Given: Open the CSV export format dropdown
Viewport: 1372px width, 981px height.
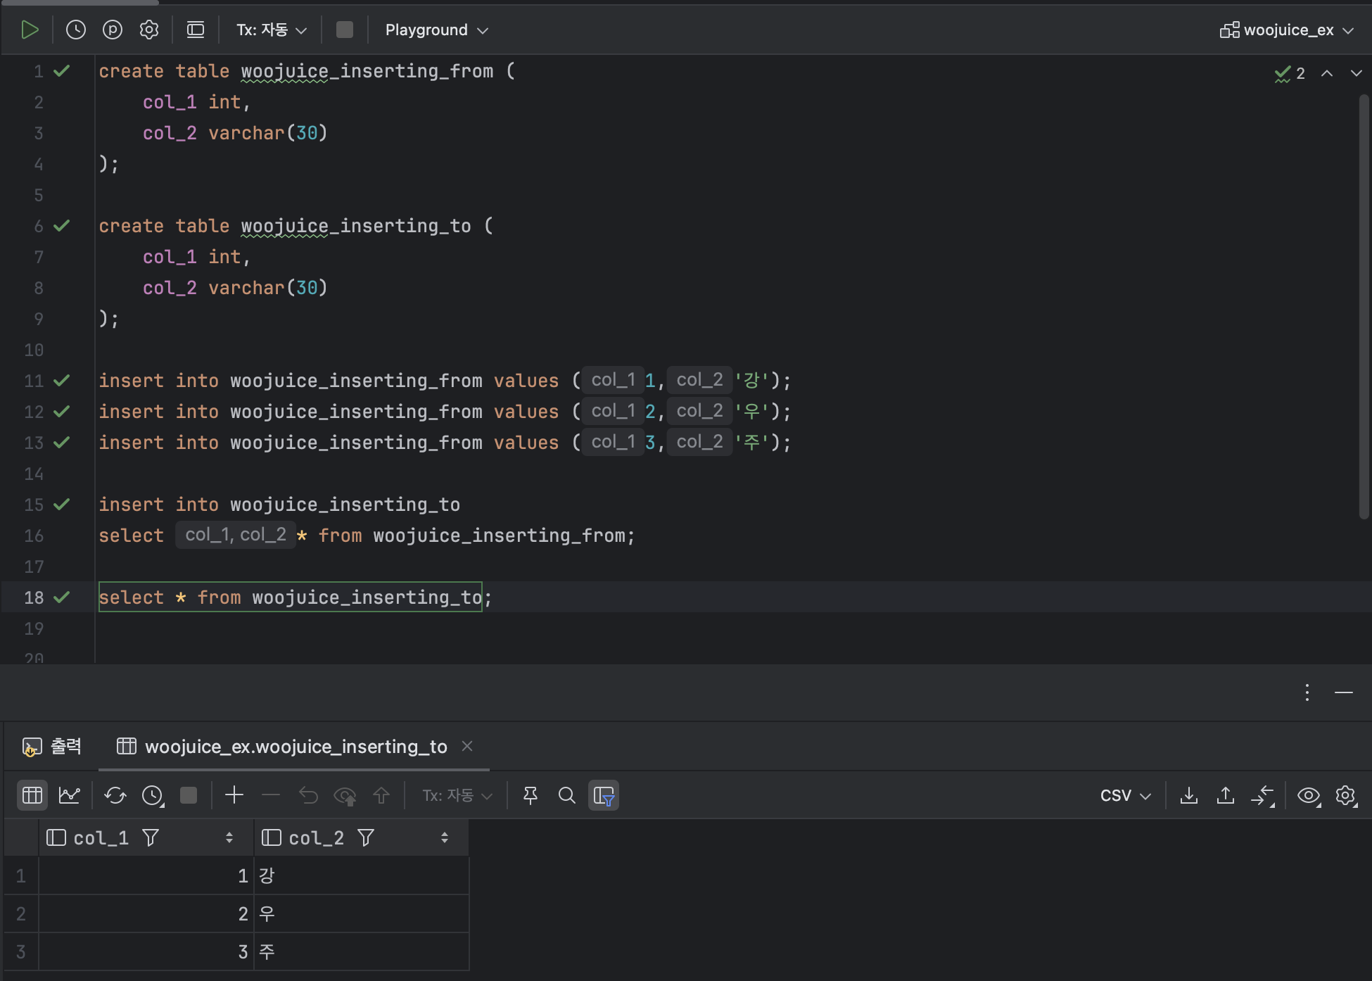Looking at the screenshot, I should (x=1126, y=795).
